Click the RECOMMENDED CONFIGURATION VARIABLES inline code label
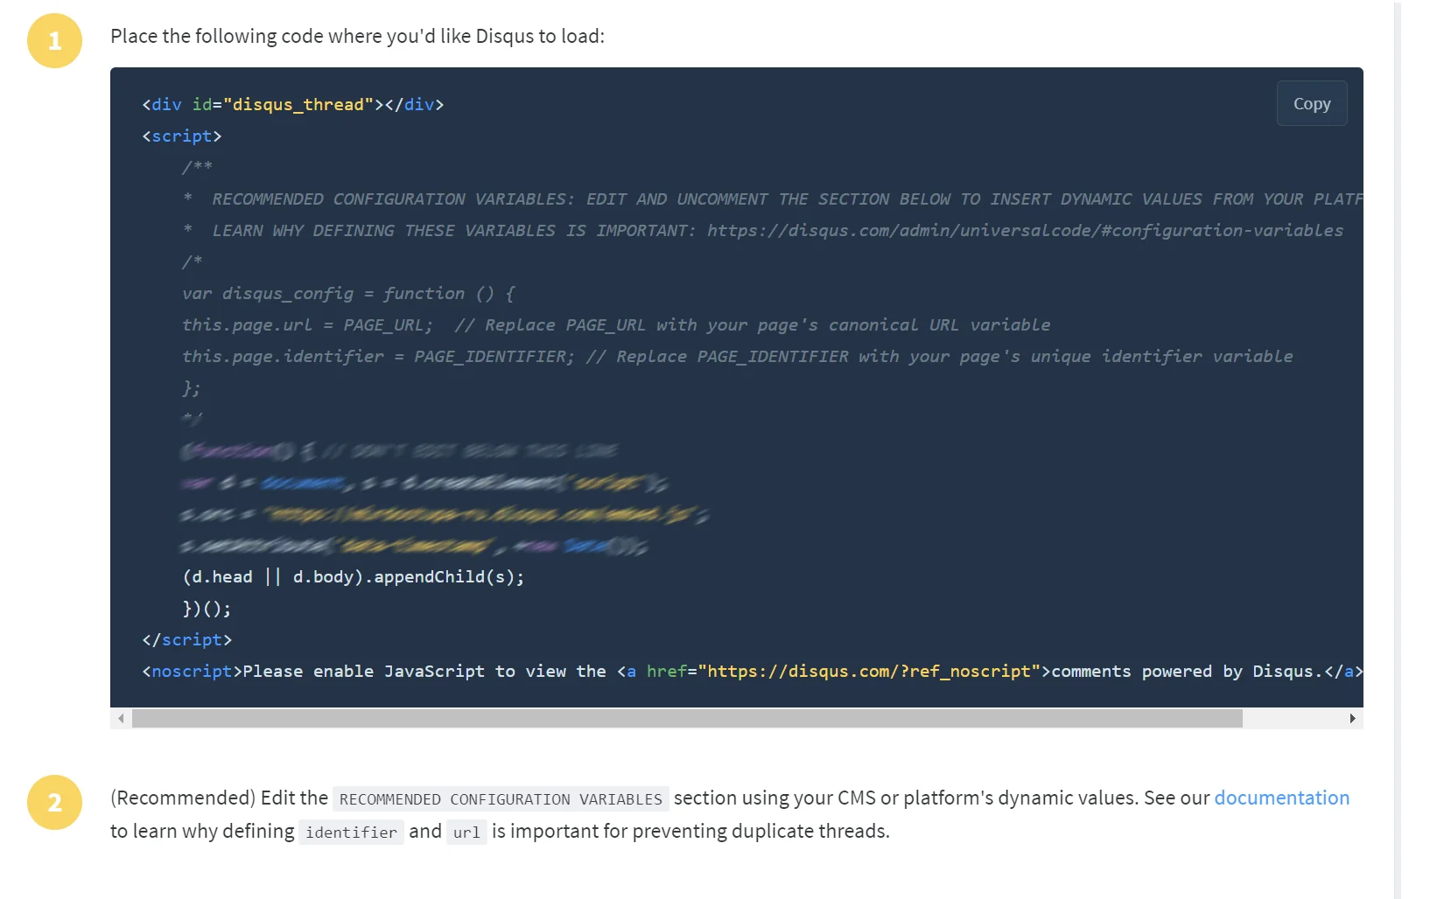Screen dimensions: 1451x899 (501, 799)
